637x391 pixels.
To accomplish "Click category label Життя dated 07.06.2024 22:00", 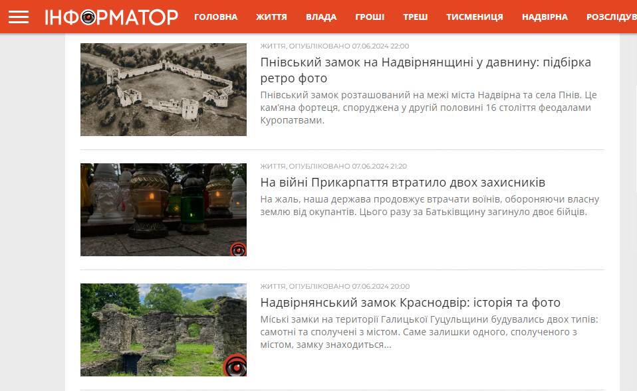I will [273, 46].
